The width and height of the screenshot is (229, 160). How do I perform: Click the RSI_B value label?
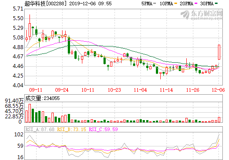(71, 129)
